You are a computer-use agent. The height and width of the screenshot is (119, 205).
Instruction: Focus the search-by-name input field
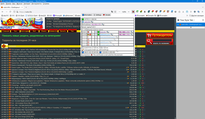pyautogui.click(x=162, y=40)
